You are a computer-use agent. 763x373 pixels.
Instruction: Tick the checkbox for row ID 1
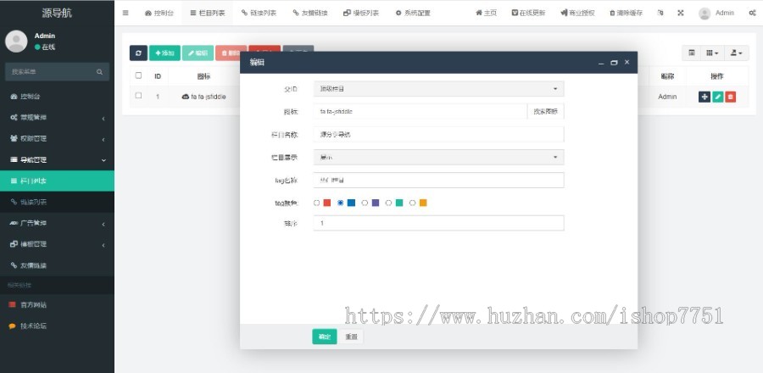coord(139,96)
